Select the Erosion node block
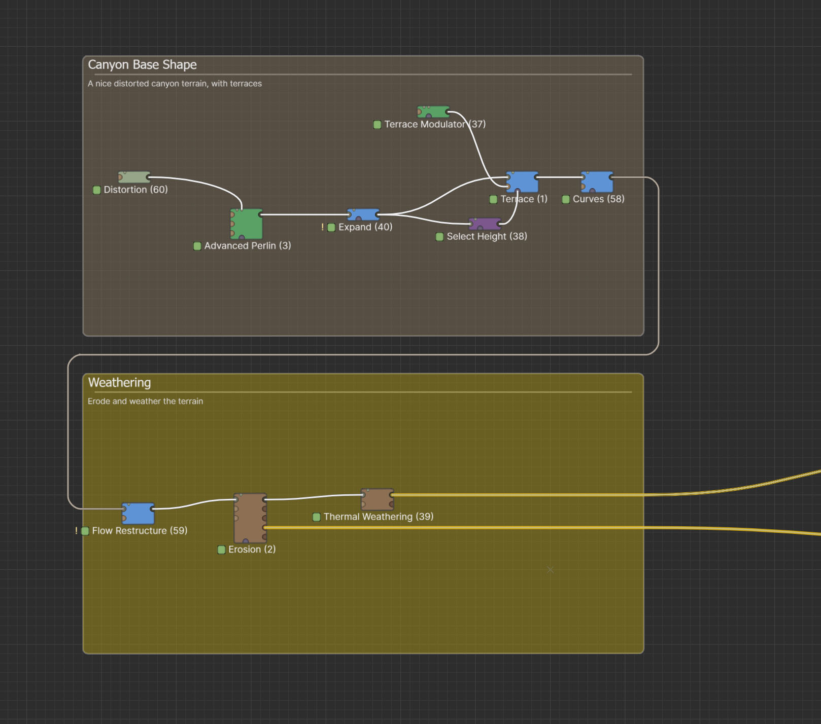This screenshot has width=821, height=724. (x=250, y=518)
